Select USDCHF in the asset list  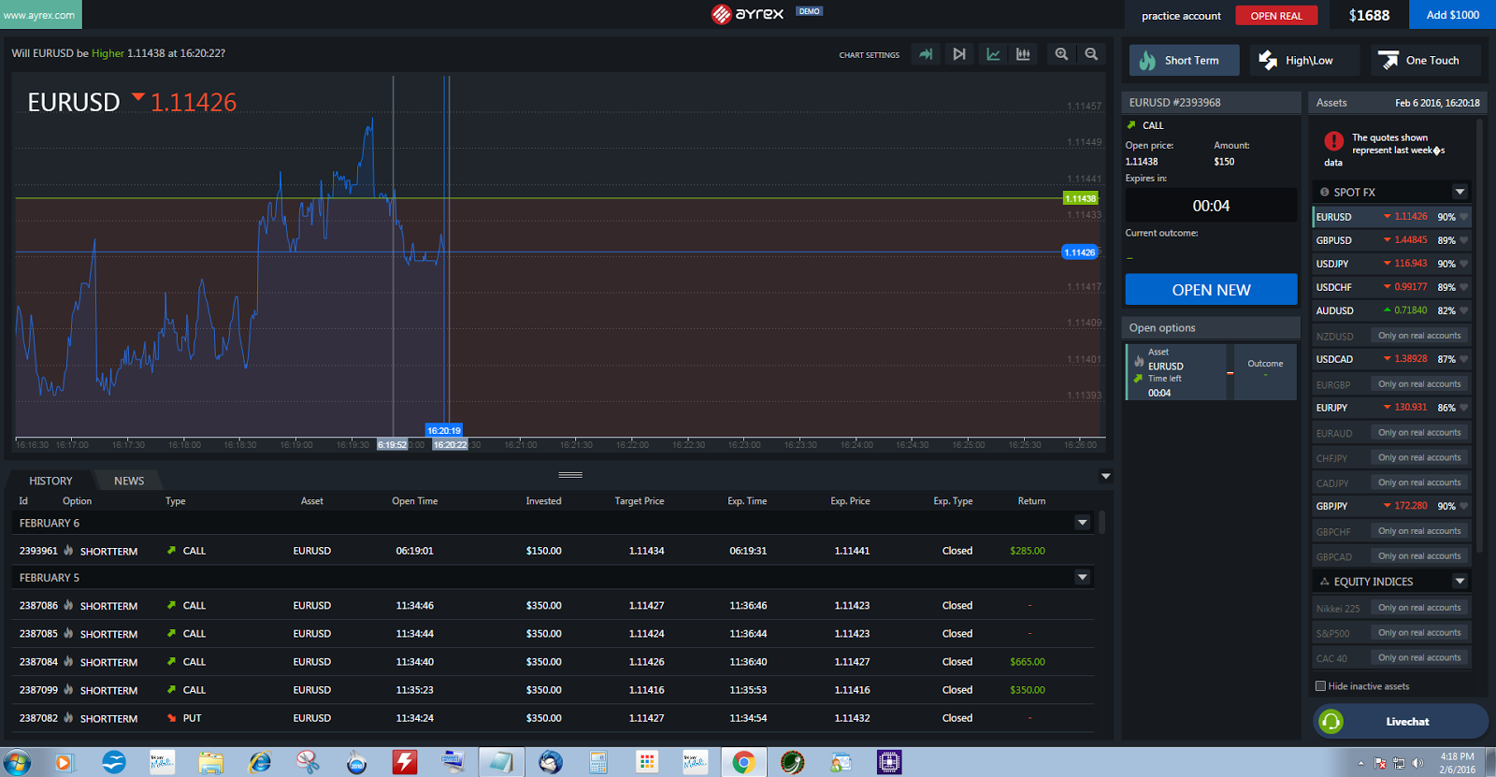(1391, 287)
